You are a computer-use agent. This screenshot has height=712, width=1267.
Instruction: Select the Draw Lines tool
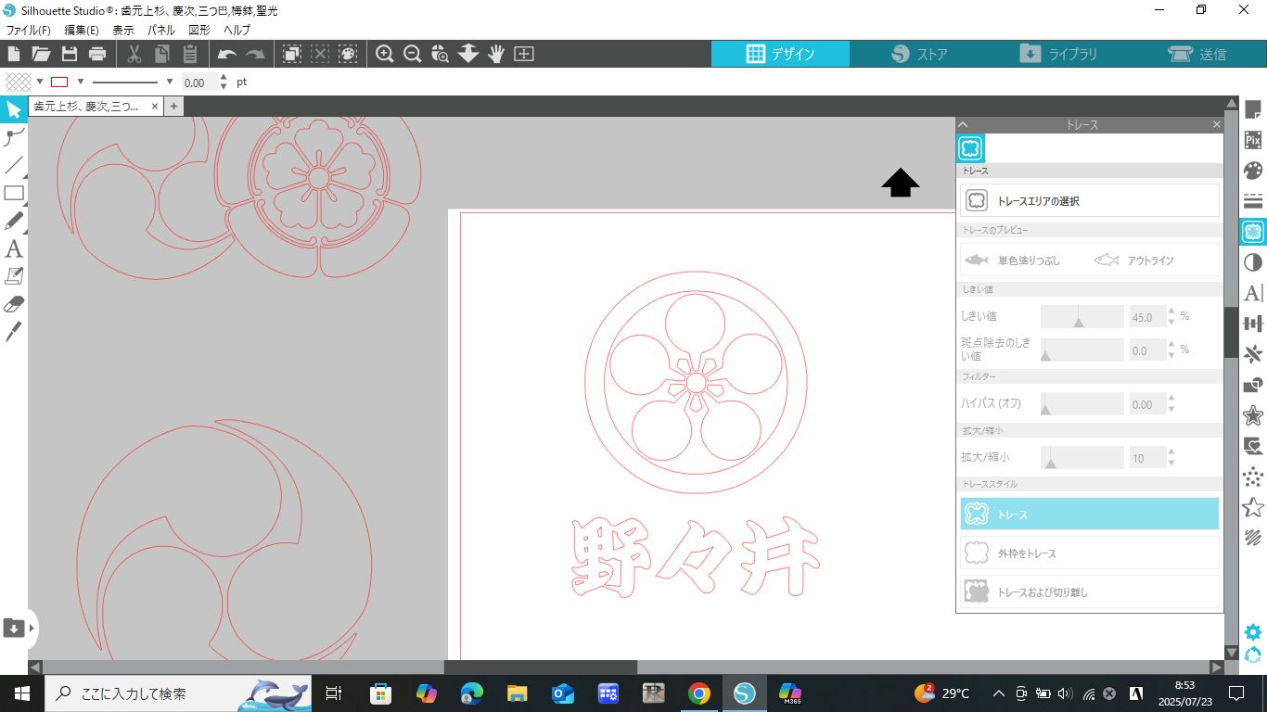pos(12,165)
